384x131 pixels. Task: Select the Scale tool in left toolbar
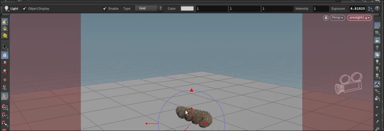point(5,80)
